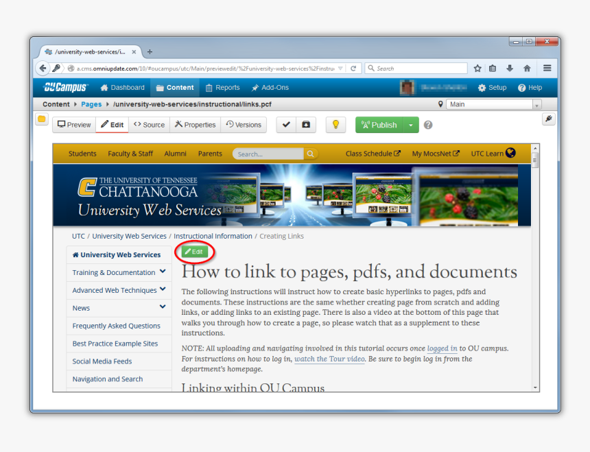This screenshot has width=590, height=452.
Task: Open the browser hamburger menu
Action: point(547,68)
